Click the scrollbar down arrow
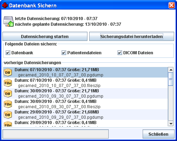177x141 pixels. [x=171, y=124]
